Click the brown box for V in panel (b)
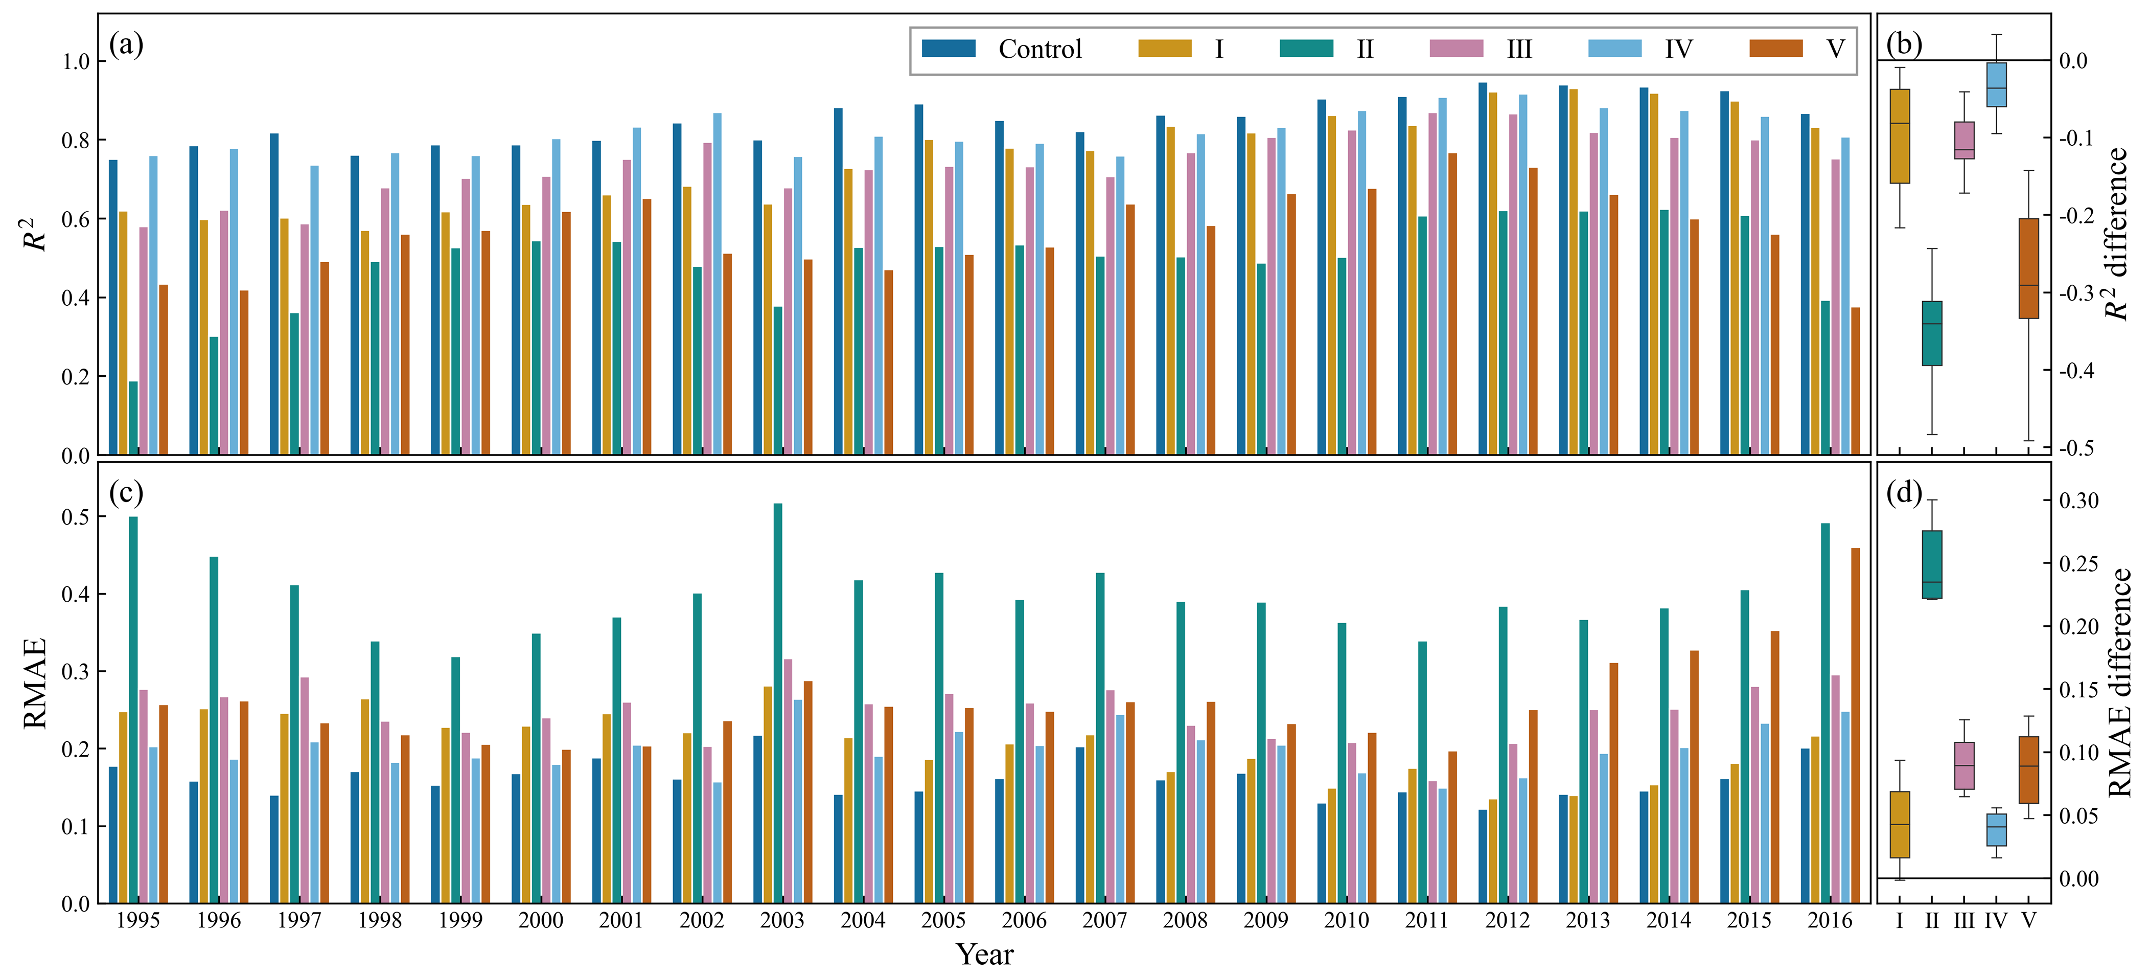2149x977 pixels. click(x=2028, y=268)
